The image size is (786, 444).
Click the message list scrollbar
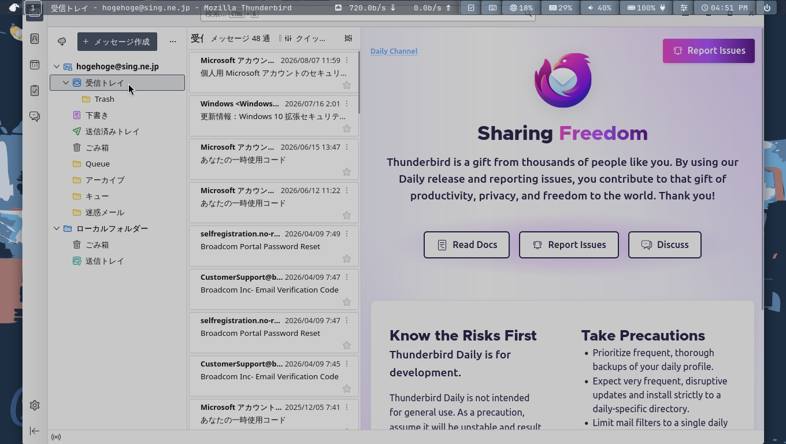pos(359,82)
